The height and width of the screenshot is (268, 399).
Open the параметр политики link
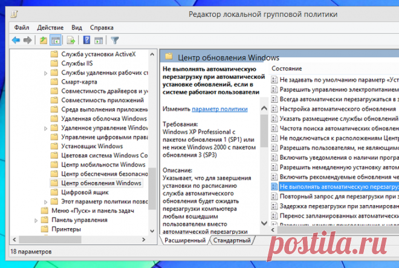click(x=219, y=109)
